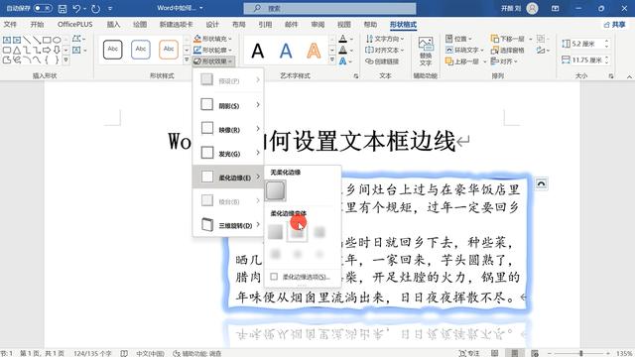Toggle the AutoSave switch
635x357 pixels.
pos(43,8)
